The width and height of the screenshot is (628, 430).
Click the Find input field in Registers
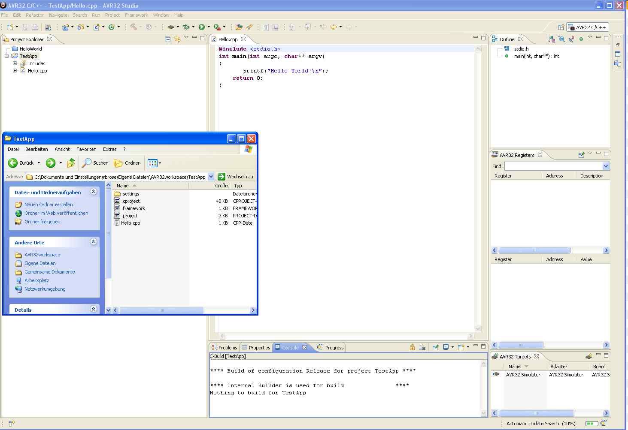(553, 166)
